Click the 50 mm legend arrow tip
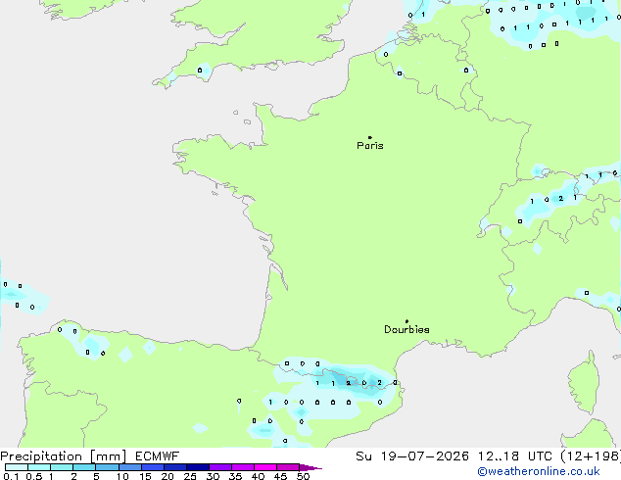Screen dimensions: 621x480 coord(310,467)
